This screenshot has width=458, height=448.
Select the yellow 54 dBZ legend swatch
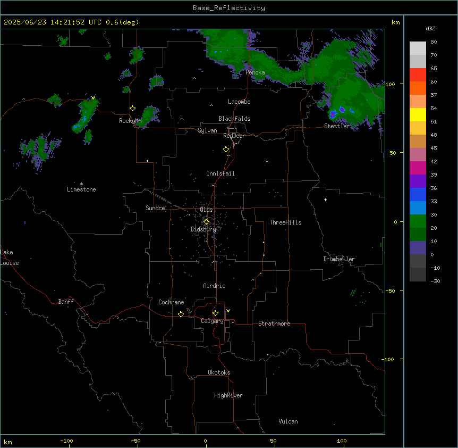(418, 114)
